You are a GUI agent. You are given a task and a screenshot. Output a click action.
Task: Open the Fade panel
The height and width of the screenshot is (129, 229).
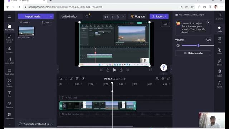pos(219,40)
